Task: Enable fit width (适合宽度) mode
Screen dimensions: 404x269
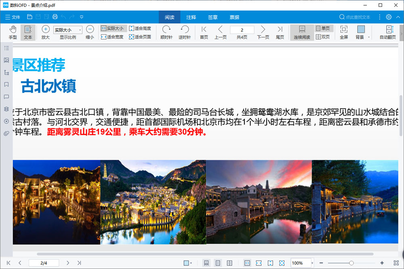Action: point(112,37)
